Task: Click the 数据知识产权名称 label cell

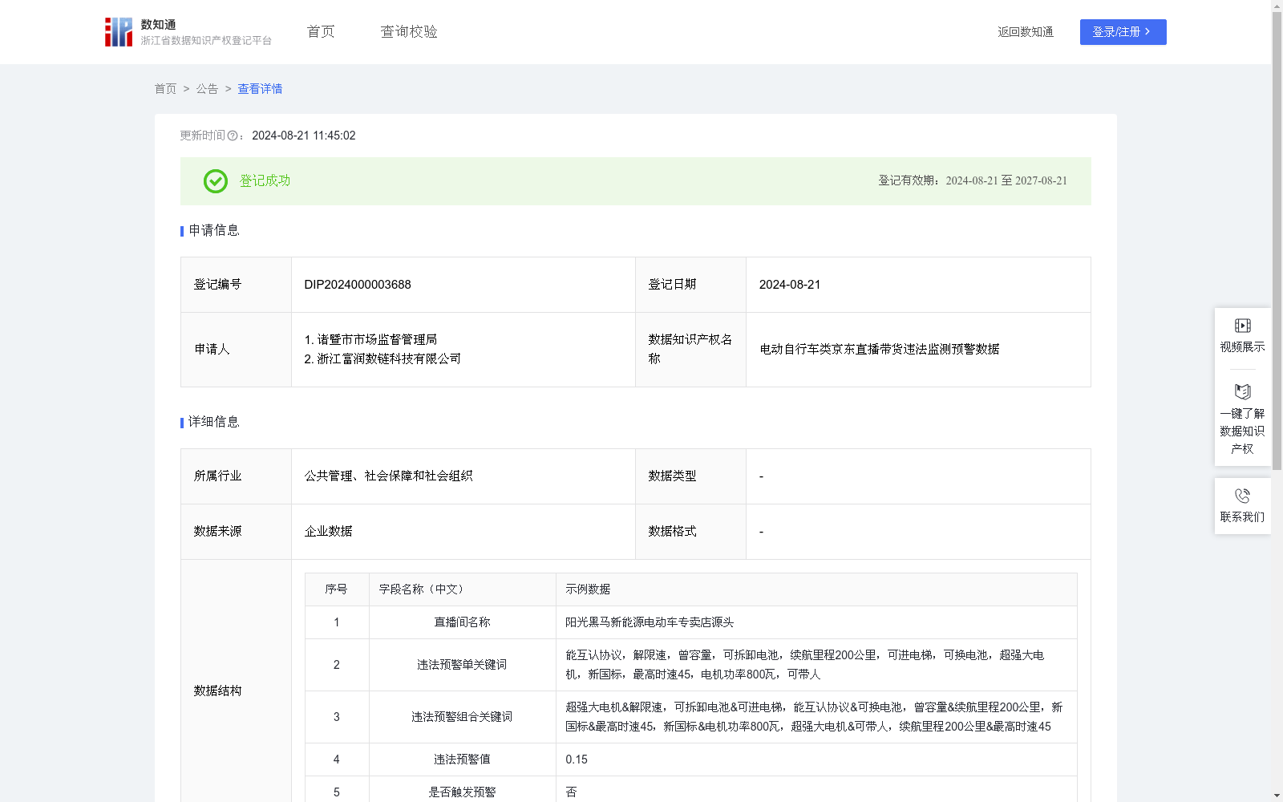Action: click(690, 350)
